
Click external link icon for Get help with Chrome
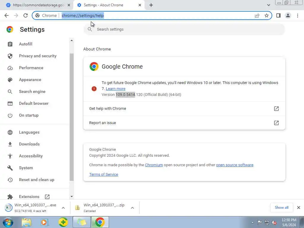pos(276,109)
